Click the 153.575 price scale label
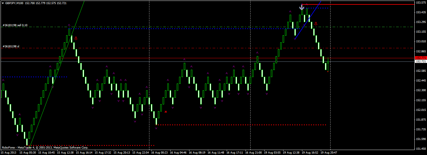The image size is (427, 155). coord(421,3)
